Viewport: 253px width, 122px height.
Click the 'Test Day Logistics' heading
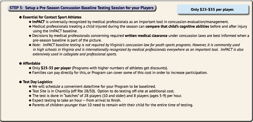pyautogui.click(x=38, y=82)
